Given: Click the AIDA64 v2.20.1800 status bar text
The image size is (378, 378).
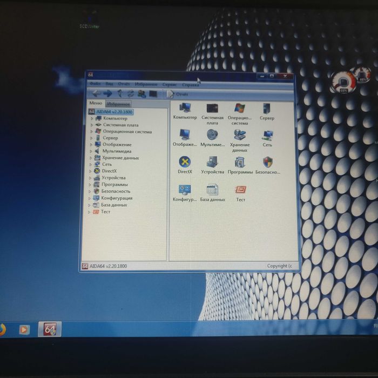Looking at the screenshot, I should click(x=108, y=266).
